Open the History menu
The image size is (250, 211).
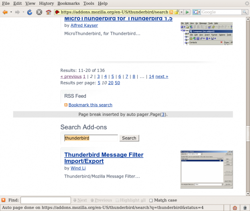click(x=47, y=3)
